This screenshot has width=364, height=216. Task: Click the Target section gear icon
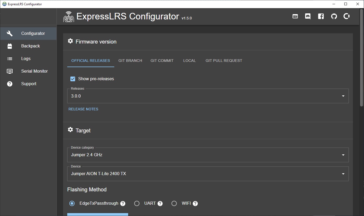[70, 130]
